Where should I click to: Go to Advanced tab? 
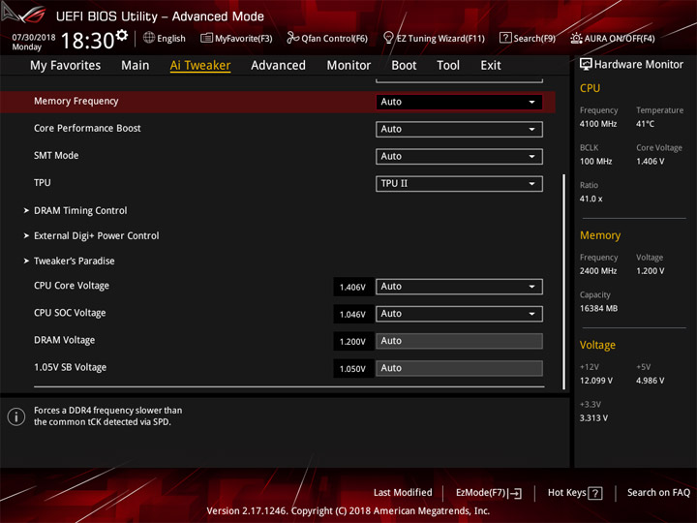point(278,66)
